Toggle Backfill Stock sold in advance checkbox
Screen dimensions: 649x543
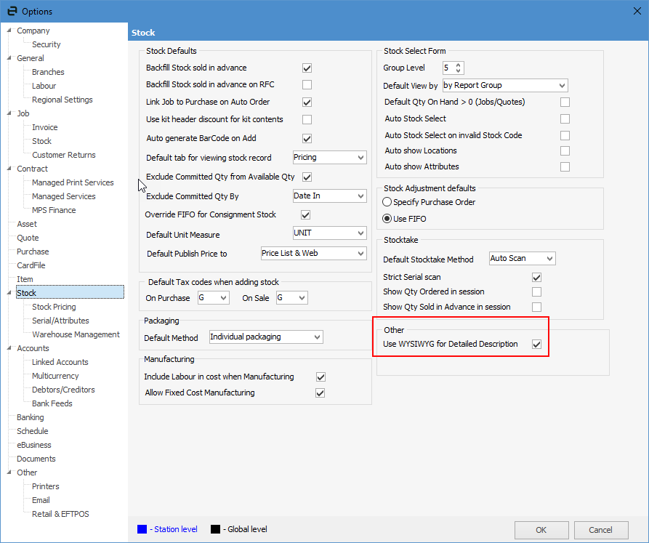[307, 68]
